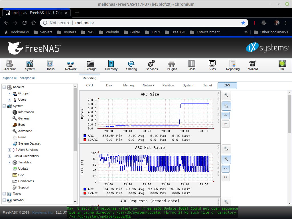The height and width of the screenshot is (219, 292).
Task: Click the address bar showing mellonas/
Action: [x=144, y=23]
